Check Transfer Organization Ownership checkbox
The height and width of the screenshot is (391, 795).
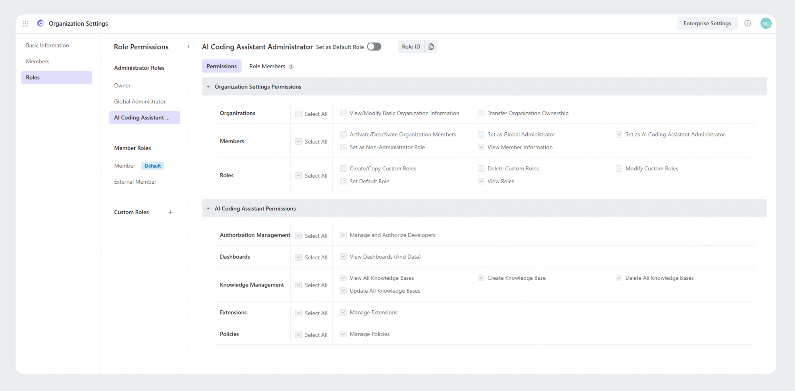coord(481,113)
